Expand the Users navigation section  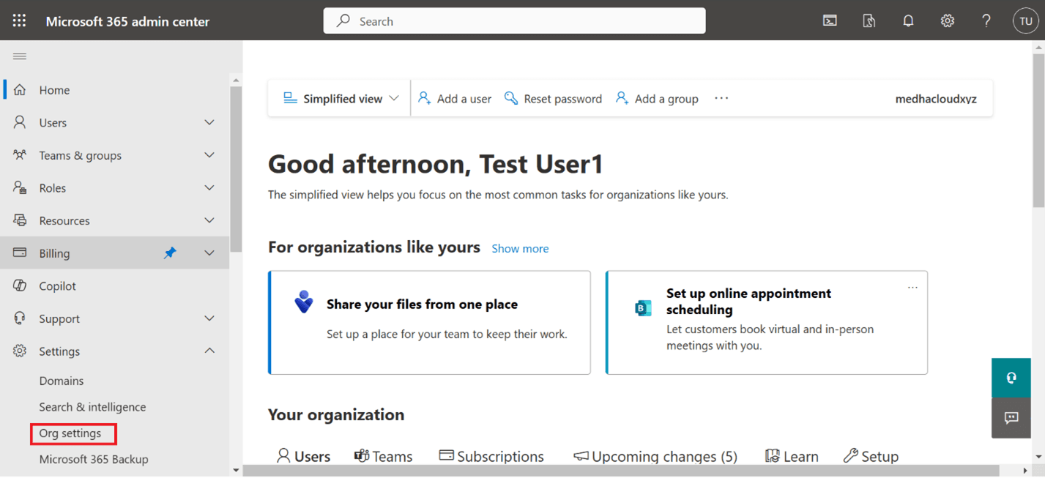209,122
